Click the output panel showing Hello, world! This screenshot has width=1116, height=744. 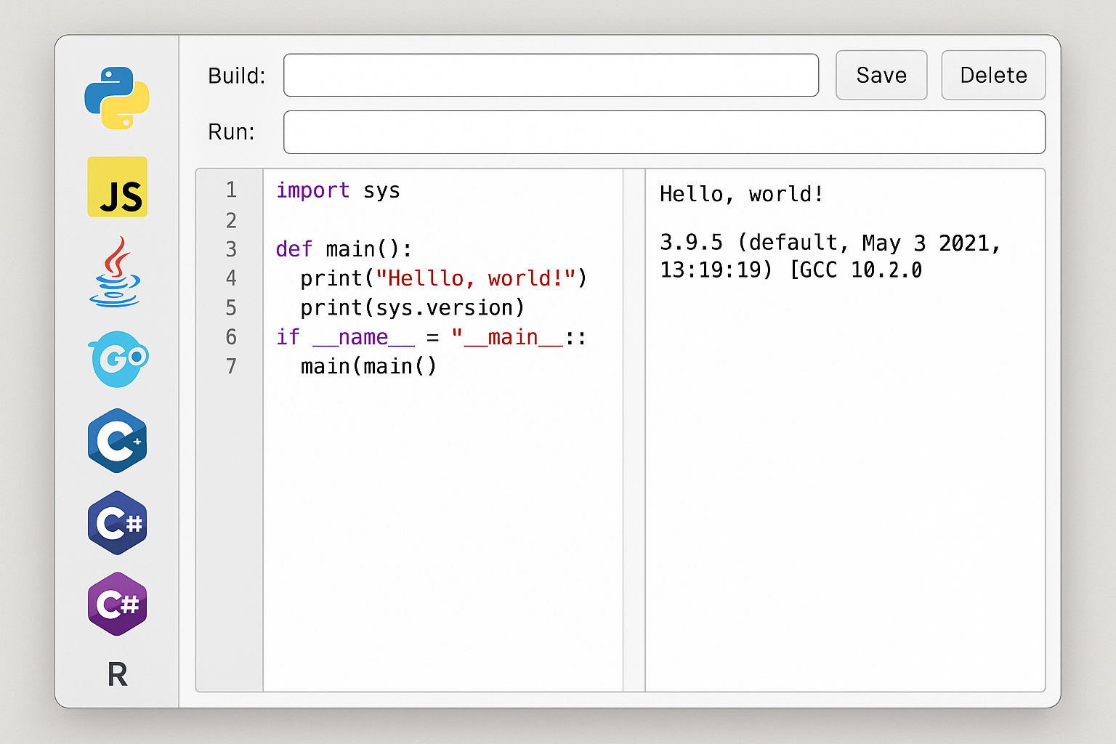click(x=742, y=194)
